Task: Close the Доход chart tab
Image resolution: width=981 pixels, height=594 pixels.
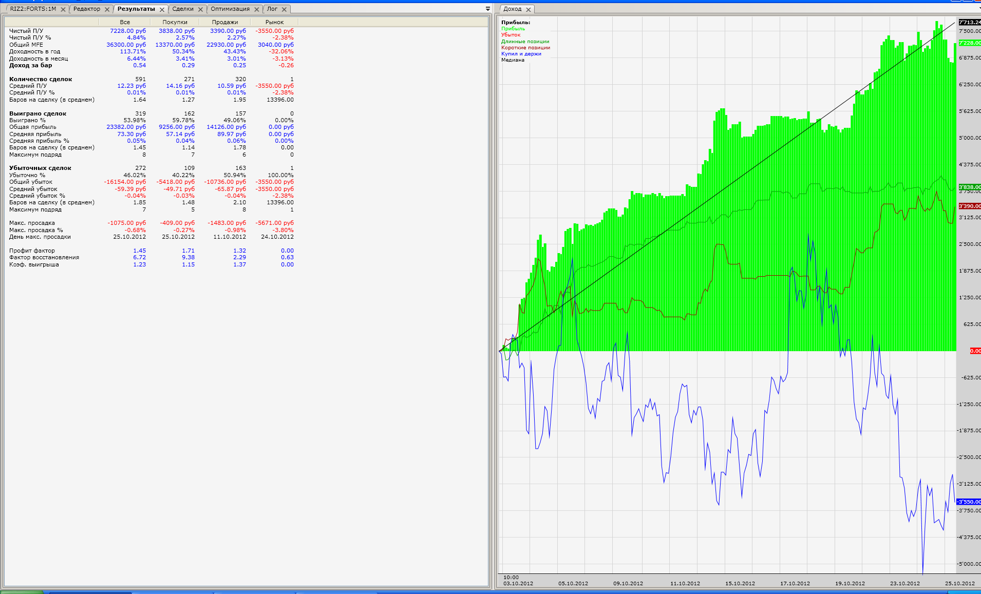Action: pos(528,9)
